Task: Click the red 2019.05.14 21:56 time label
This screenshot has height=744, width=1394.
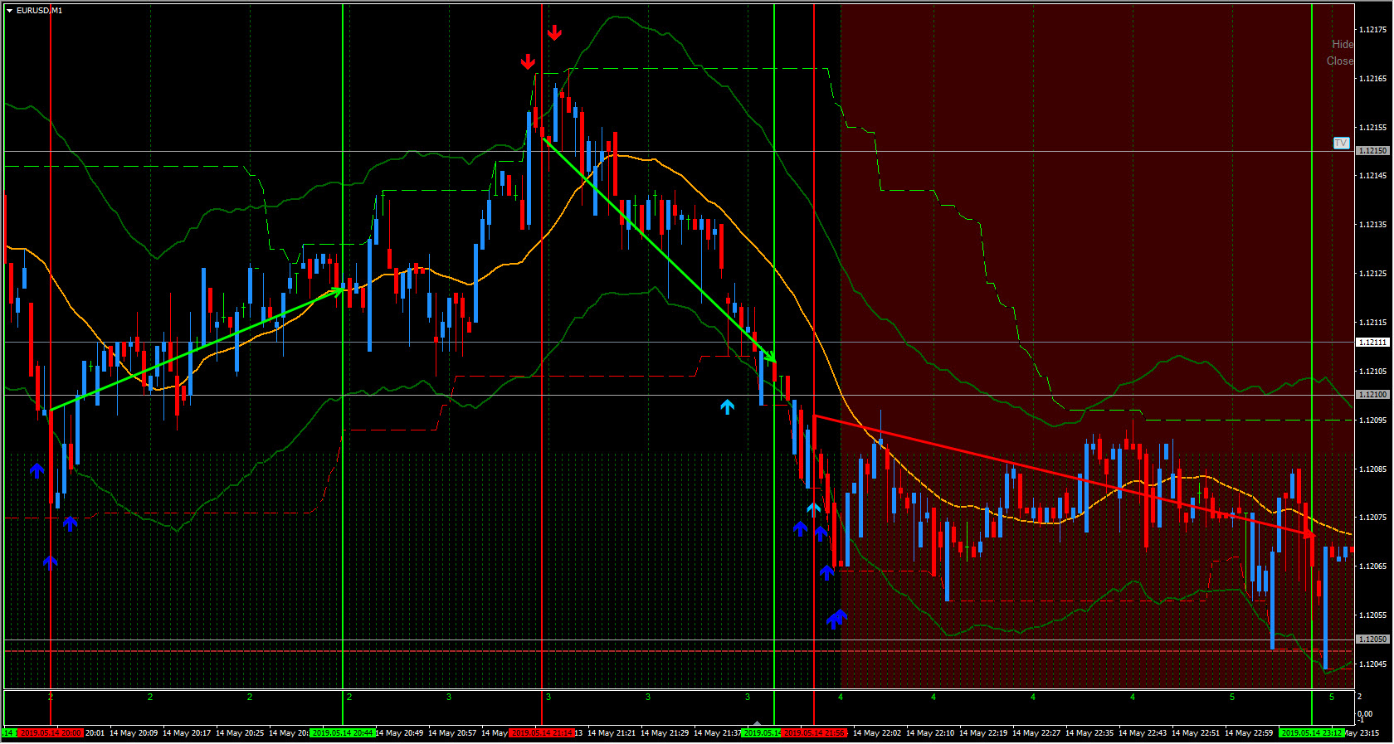Action: click(814, 733)
